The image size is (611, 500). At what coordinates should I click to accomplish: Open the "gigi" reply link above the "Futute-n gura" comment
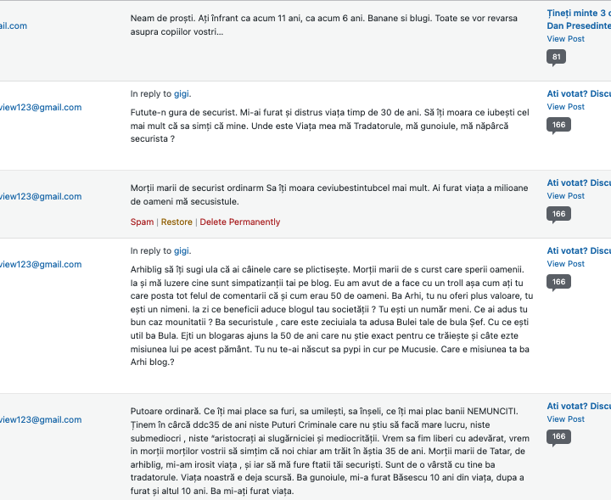coord(182,94)
